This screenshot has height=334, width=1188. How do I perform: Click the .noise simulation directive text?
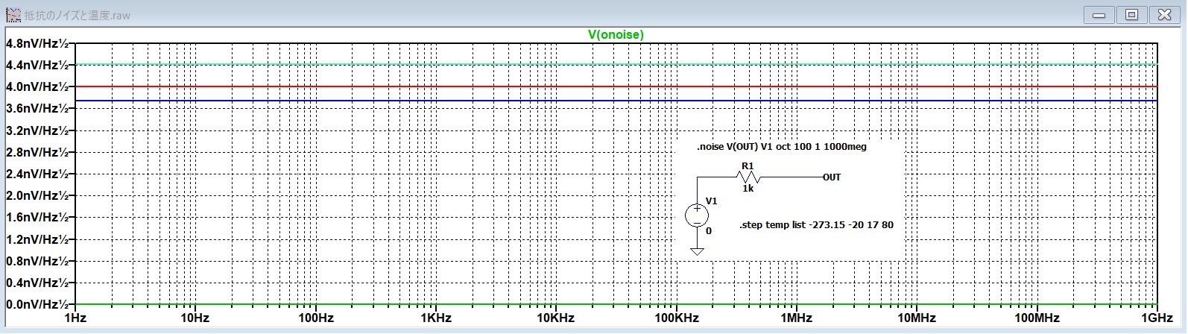pos(781,147)
